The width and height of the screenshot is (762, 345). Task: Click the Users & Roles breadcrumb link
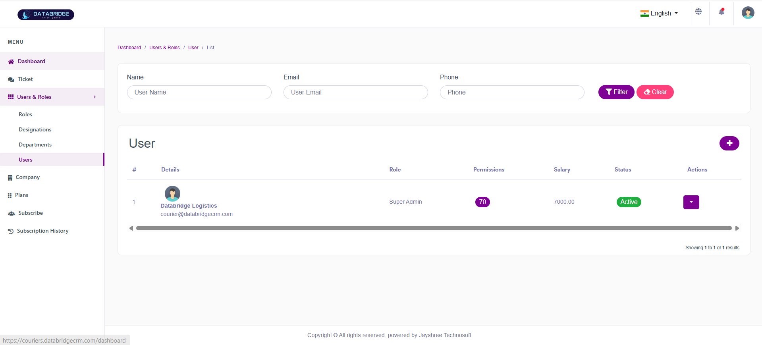[x=164, y=48]
